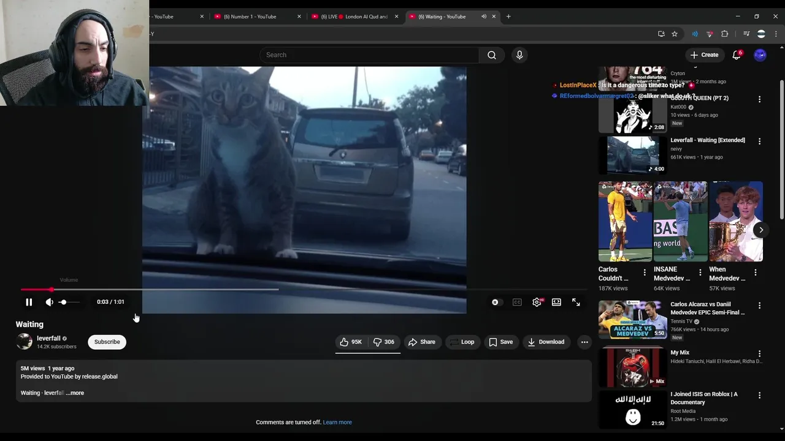
Task: Open the media controls icon in toolbar
Action: 746,34
